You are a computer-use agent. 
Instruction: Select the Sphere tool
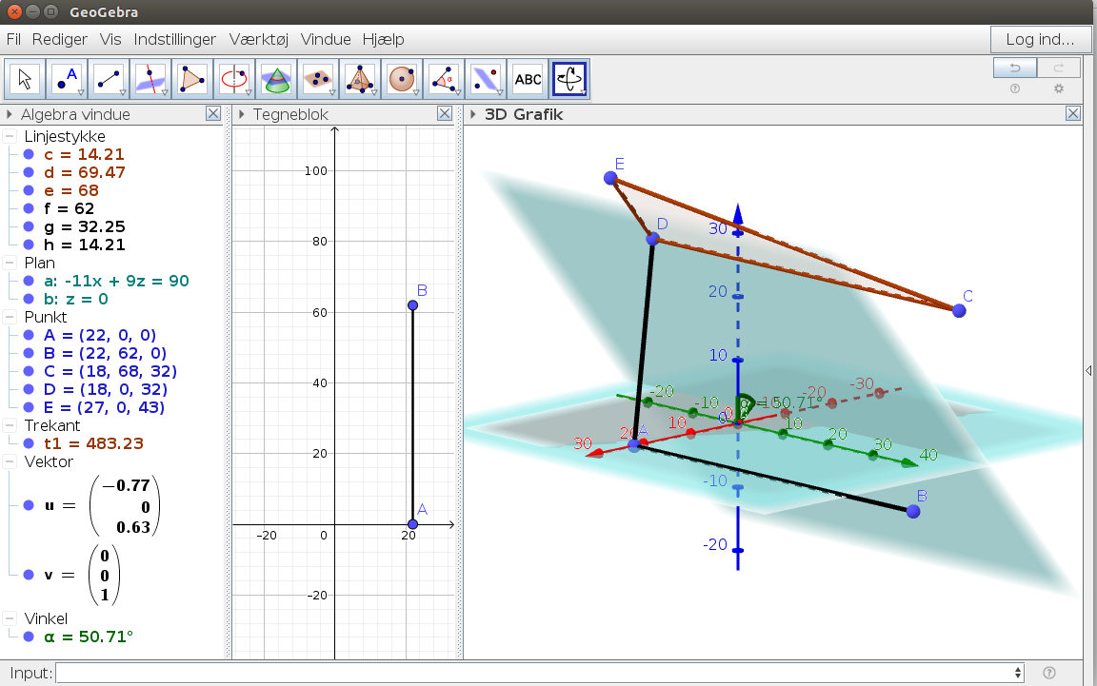pos(402,79)
